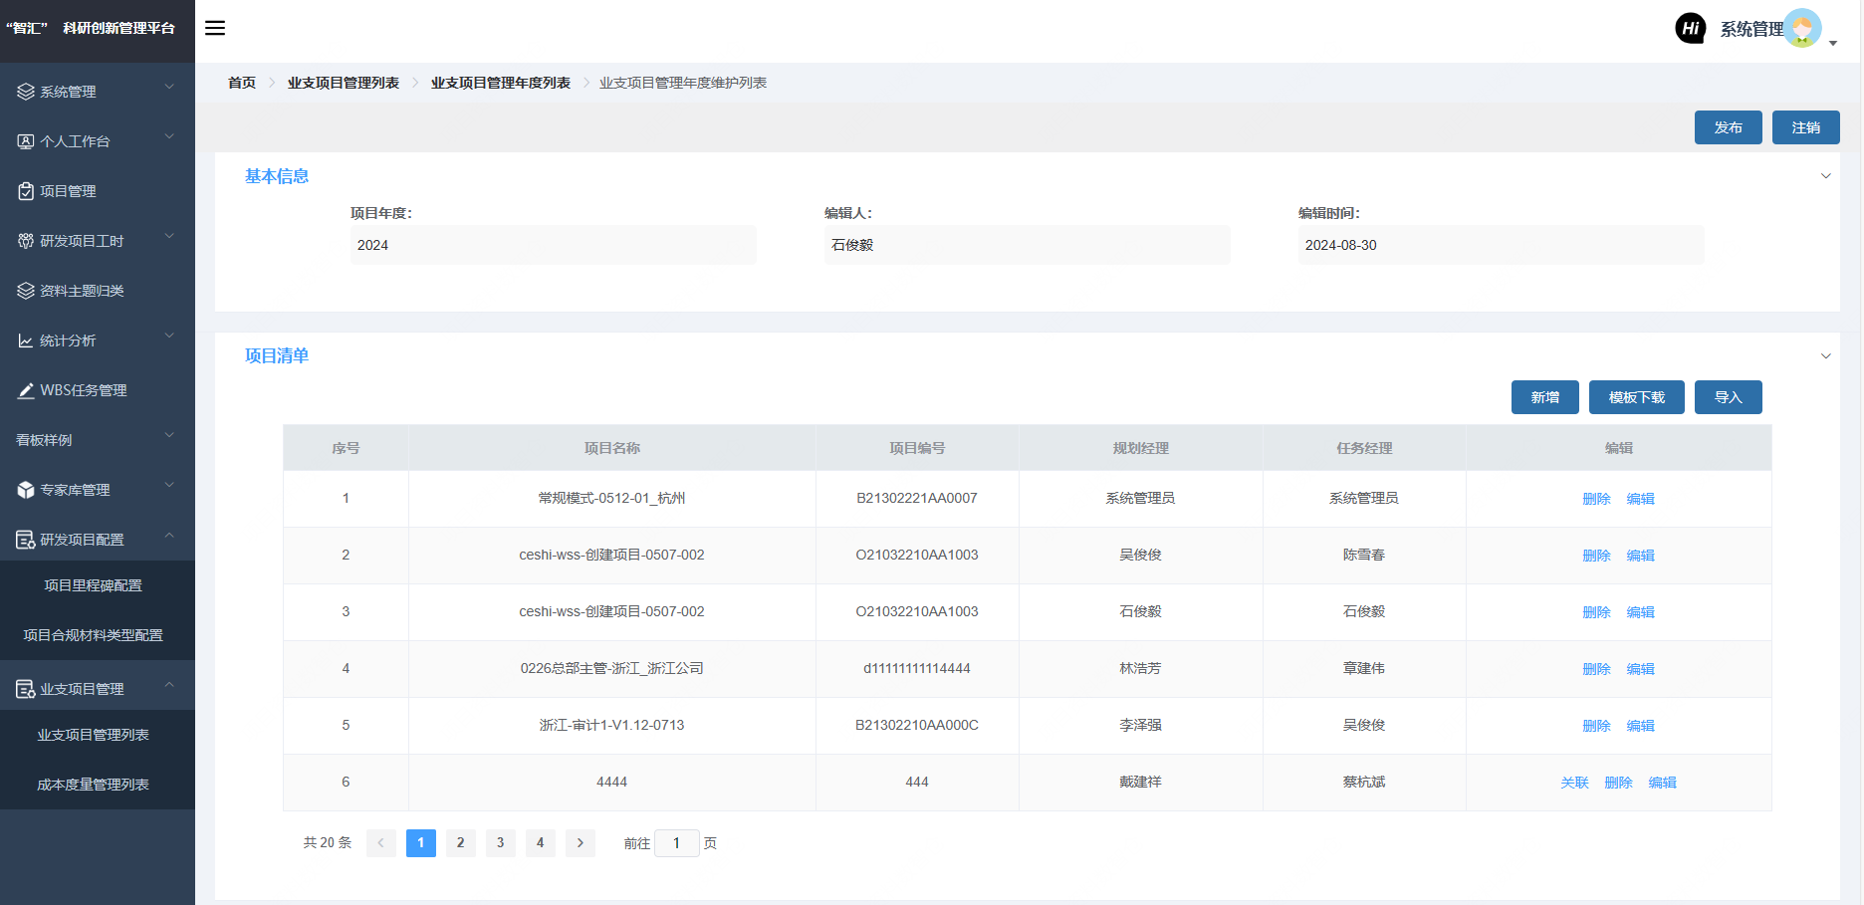The image size is (1864, 905).
Task: Click the 发布 button
Action: coord(1728,127)
